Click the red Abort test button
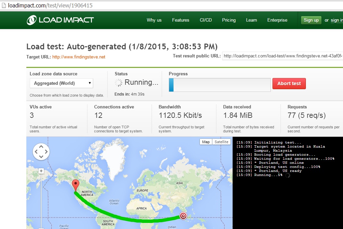This screenshot has width=343, height=229. pyautogui.click(x=289, y=83)
